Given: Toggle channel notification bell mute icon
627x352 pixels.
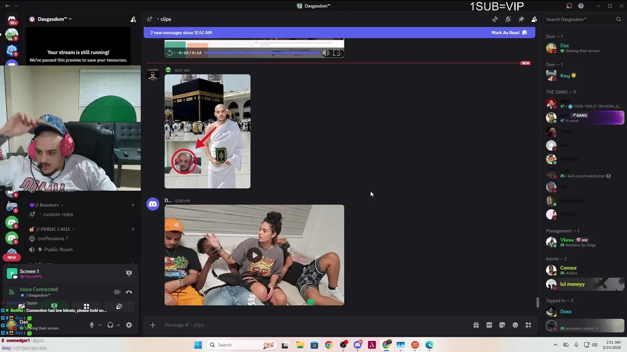Looking at the screenshot, I should coord(508,19).
